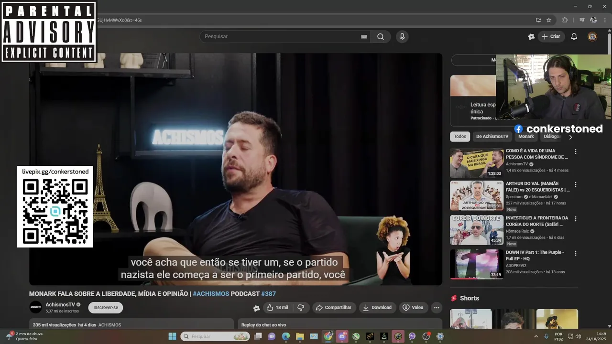
Task: Open DOWN IV thumbnail 33:19
Action: 477,264
